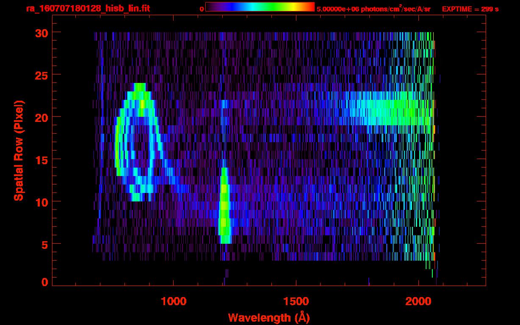The width and height of the screenshot is (520, 325).
Task: Click the 5.00000e+06 photons/cm²/sec/A/sr label
Action: (373, 8)
